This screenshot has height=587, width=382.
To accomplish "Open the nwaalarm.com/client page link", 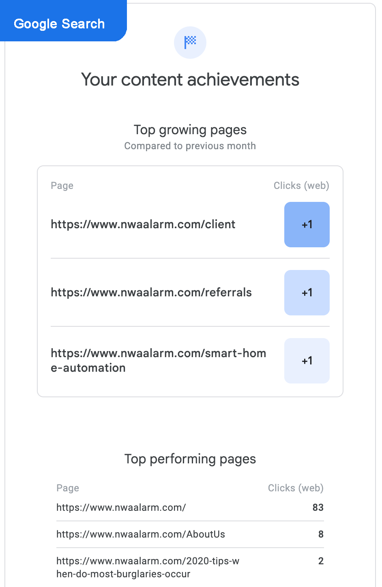I will tap(143, 225).
